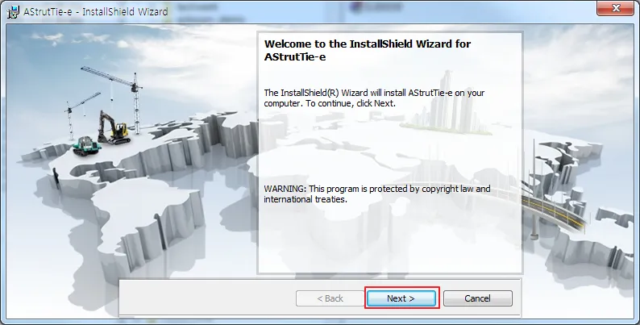
Task: Close the InstallShield Wizard window
Action: tap(616, 8)
